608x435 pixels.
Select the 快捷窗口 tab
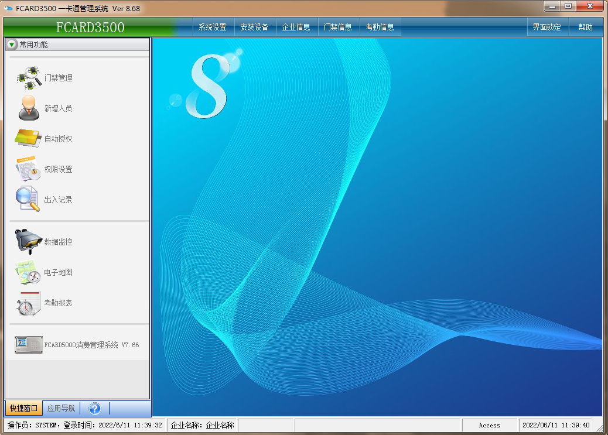(24, 409)
